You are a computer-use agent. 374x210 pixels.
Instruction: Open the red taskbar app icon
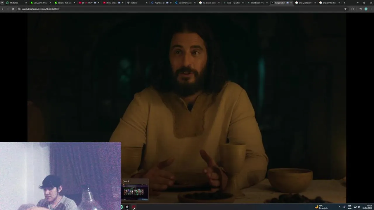click(x=134, y=207)
